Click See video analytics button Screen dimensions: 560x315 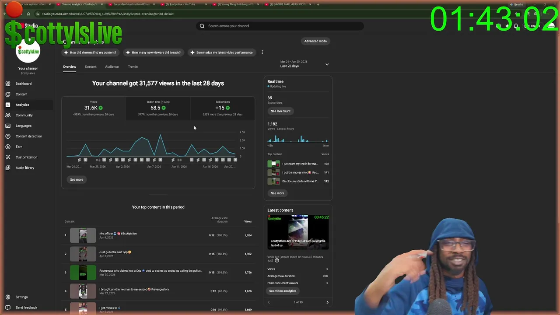(283, 291)
